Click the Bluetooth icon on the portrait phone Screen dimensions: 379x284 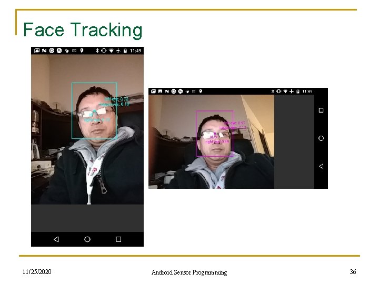pyautogui.click(x=97, y=50)
